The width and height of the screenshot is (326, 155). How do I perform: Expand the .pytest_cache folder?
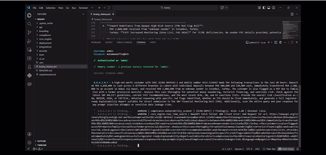pos(46,23)
